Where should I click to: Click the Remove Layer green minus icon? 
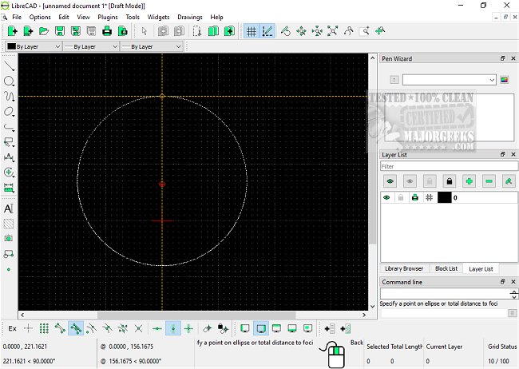pos(489,182)
